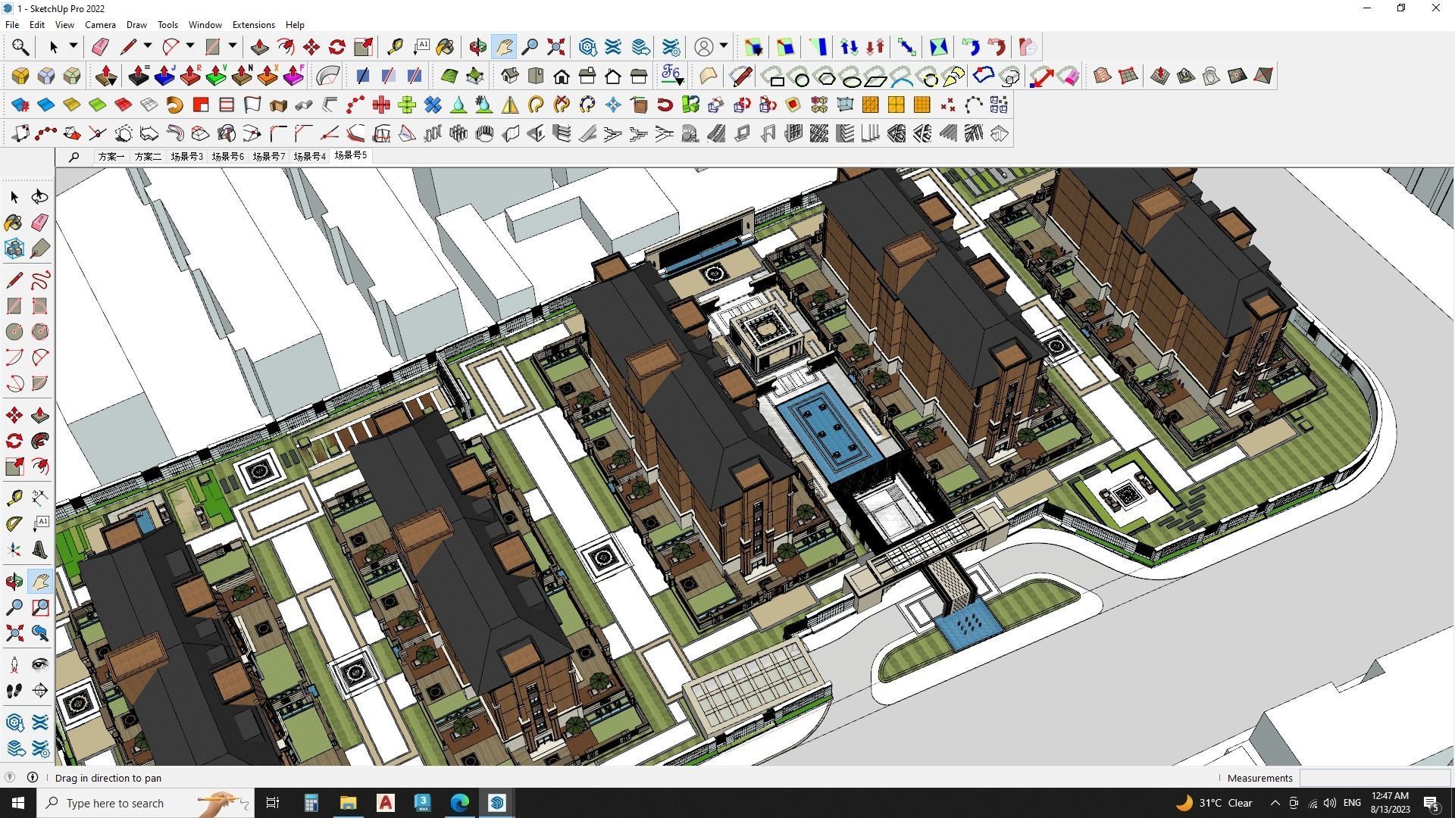Open Search SketchUp magnifier in top toolbar

20,47
